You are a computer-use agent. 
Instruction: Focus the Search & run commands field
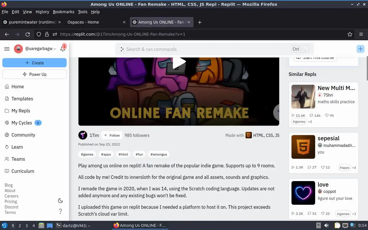214,49
